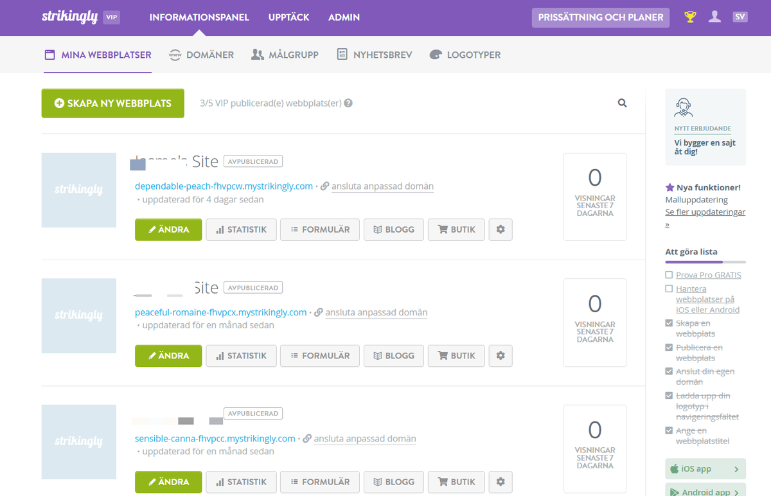Open Butik for peaceful-romaine site
771x496 pixels.
coord(457,355)
